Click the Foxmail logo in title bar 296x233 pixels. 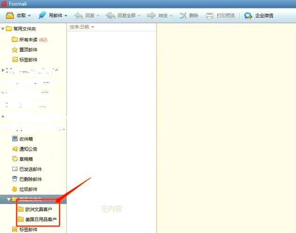point(4,4)
